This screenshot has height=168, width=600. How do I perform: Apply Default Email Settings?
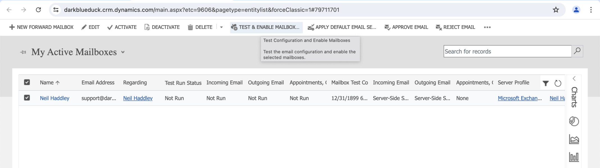(342, 27)
